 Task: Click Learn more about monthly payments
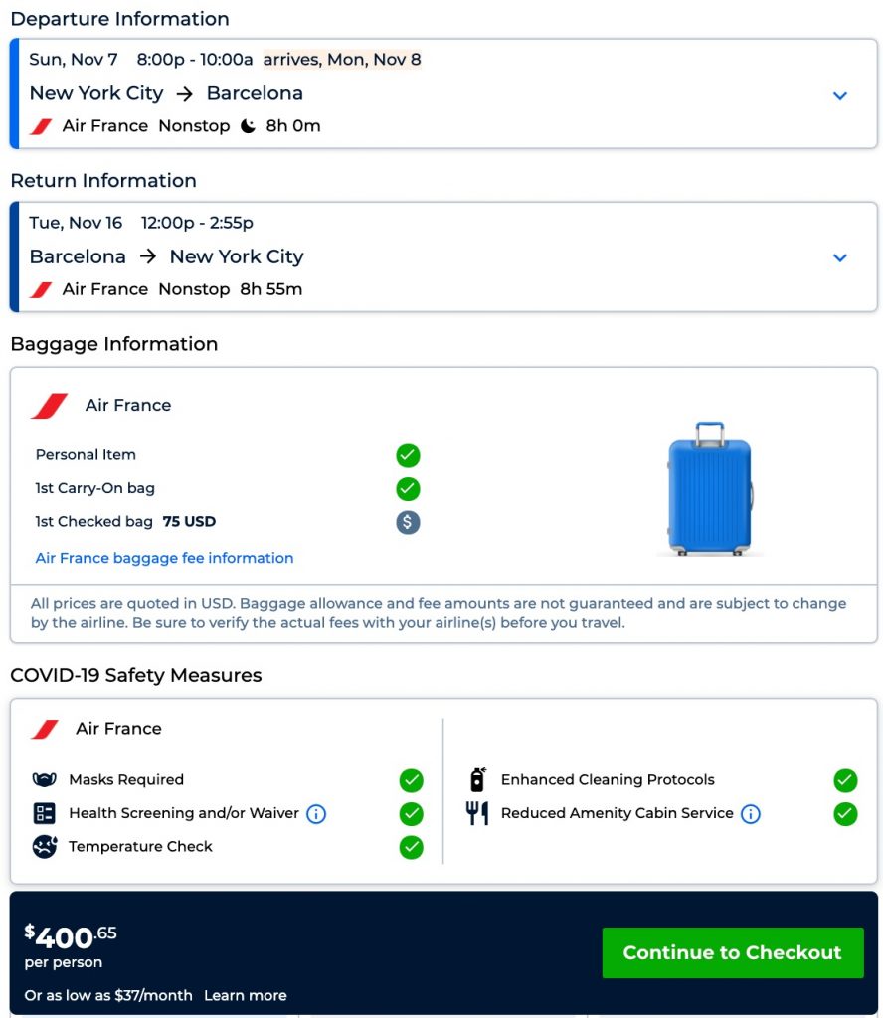246,995
